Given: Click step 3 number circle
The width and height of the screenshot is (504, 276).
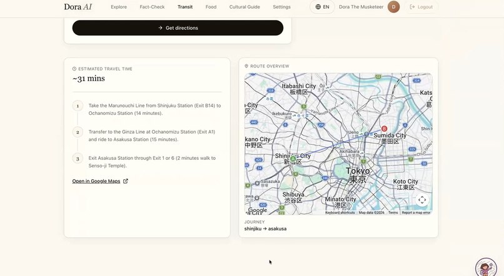Looking at the screenshot, I should (x=78, y=159).
